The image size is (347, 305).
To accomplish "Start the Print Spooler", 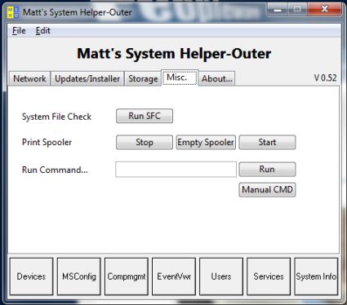I will 267,142.
